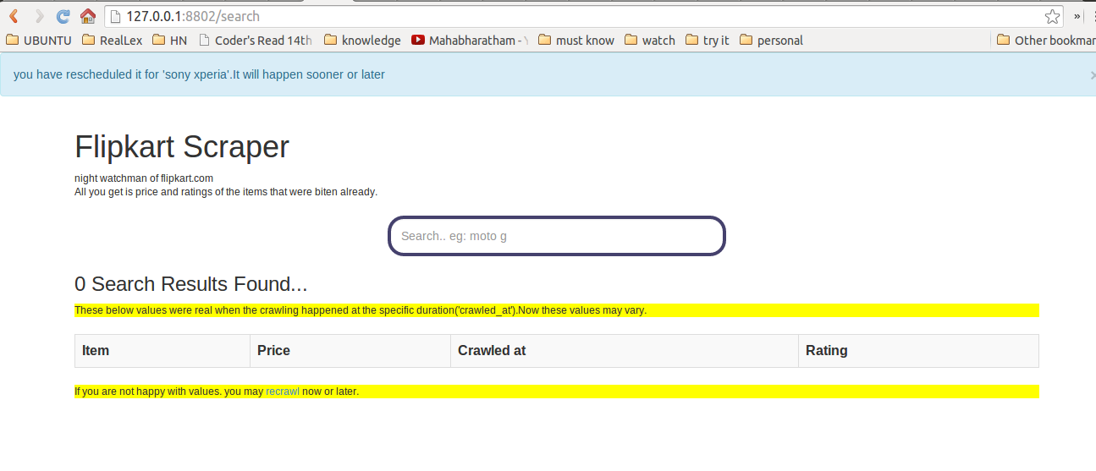Image resolution: width=1096 pixels, height=471 pixels.
Task: Open the personal bookmarks folder
Action: (x=771, y=40)
